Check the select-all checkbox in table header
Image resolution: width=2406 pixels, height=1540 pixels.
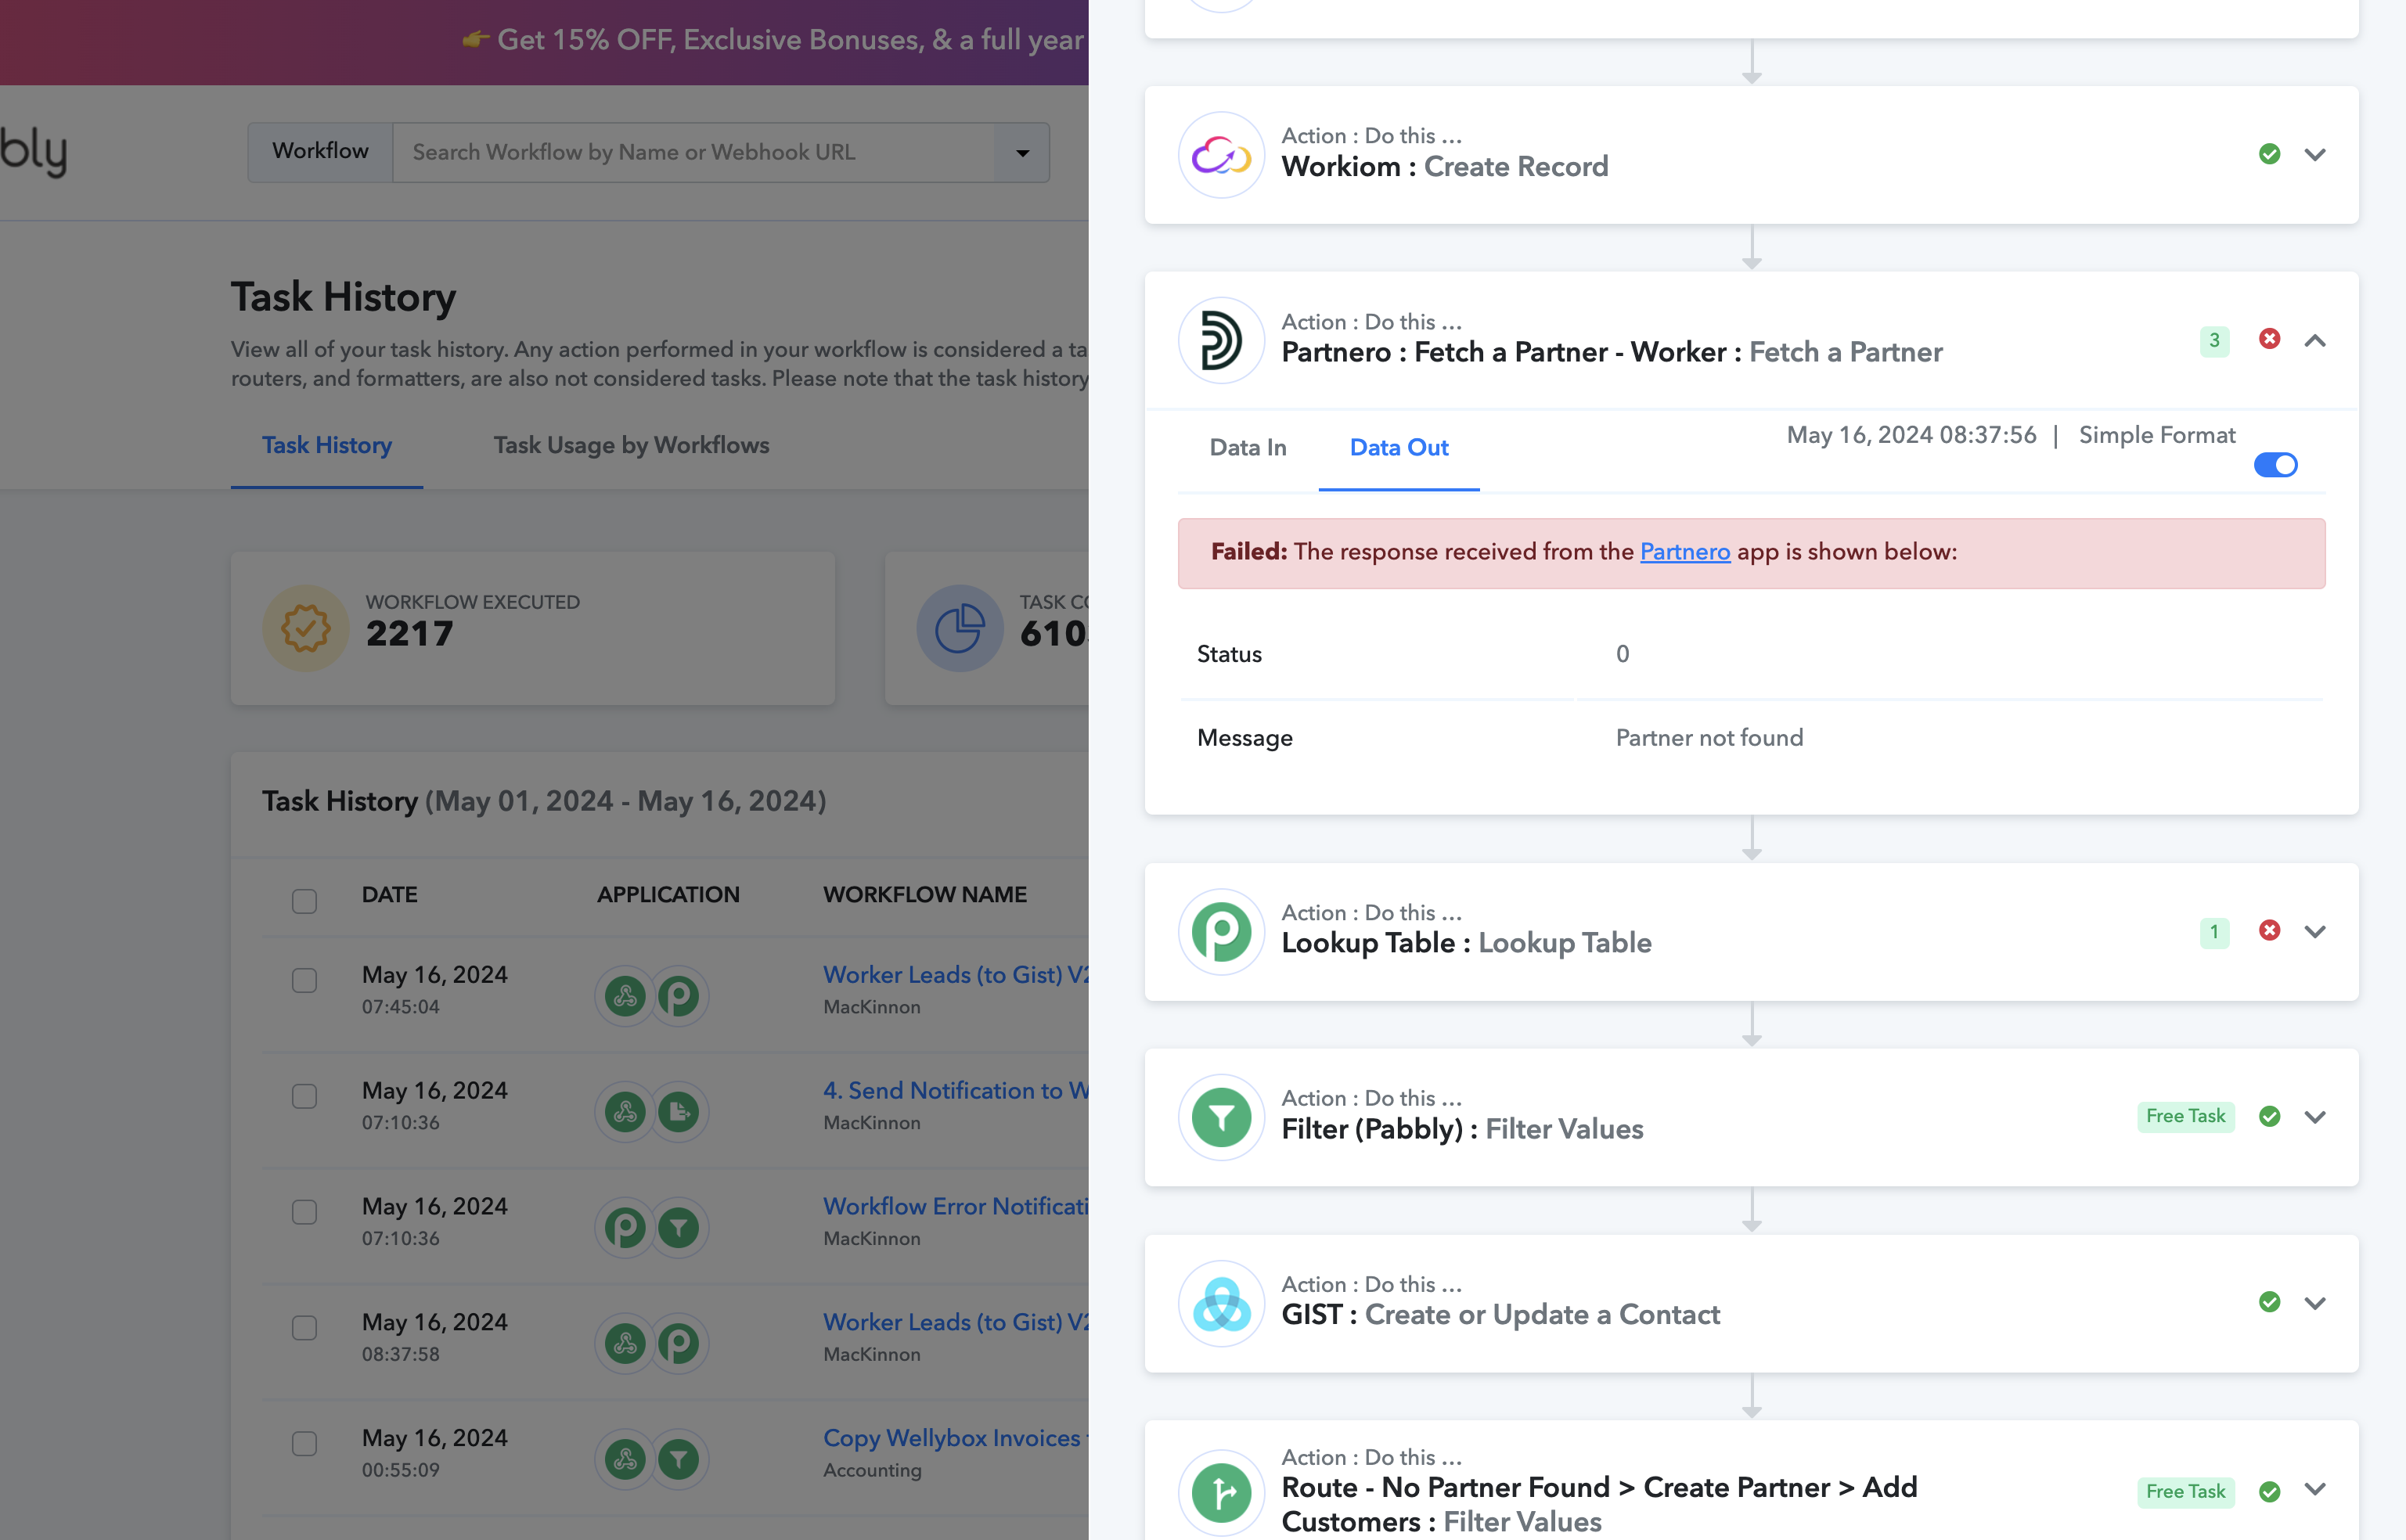(x=304, y=901)
